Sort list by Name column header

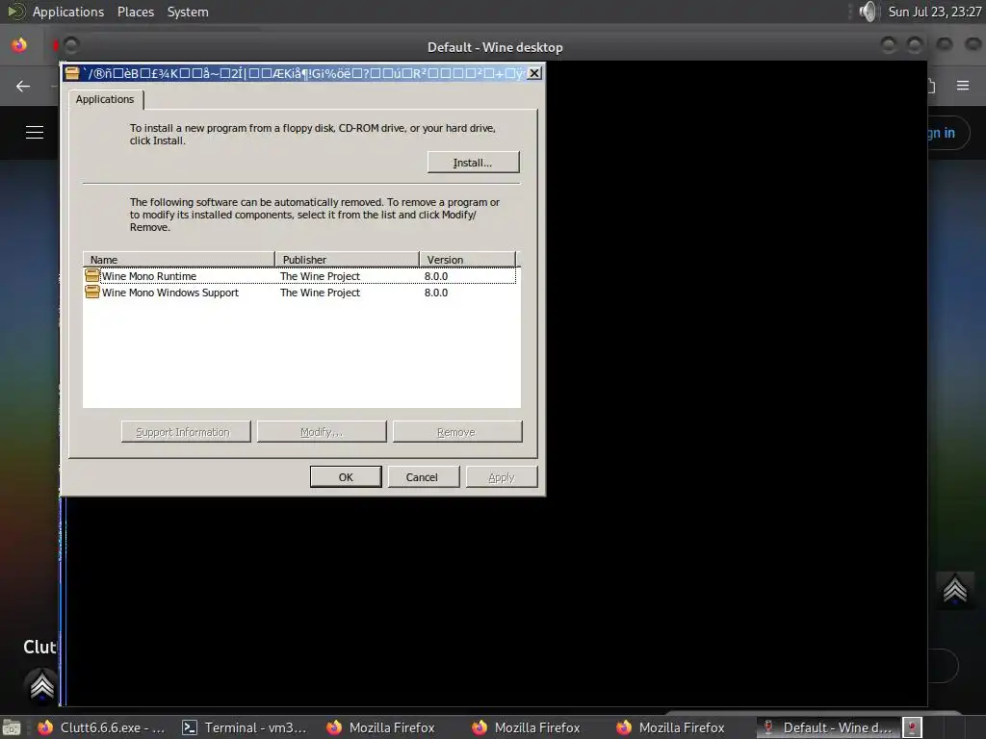(178, 260)
